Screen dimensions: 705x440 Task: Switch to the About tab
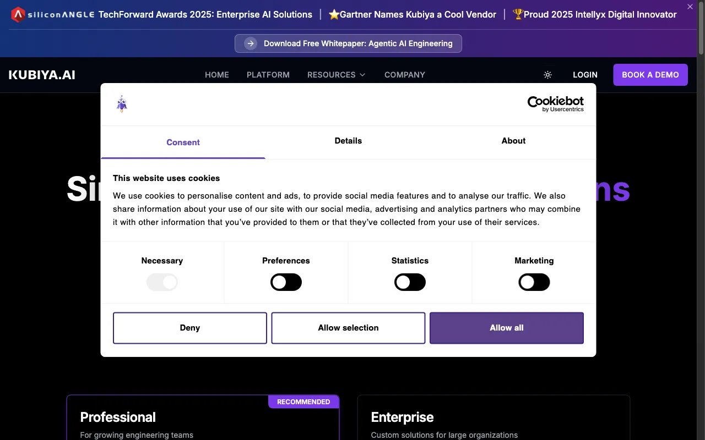tap(513, 141)
